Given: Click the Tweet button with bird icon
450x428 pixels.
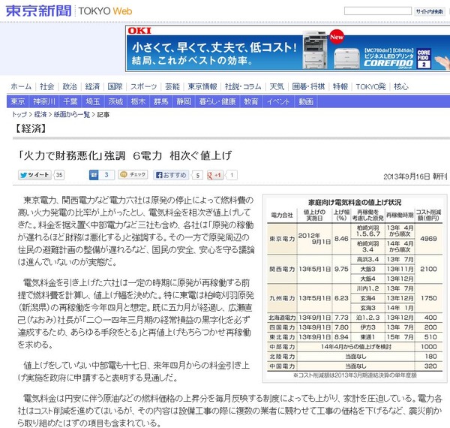Looking at the screenshot, I should (34, 175).
